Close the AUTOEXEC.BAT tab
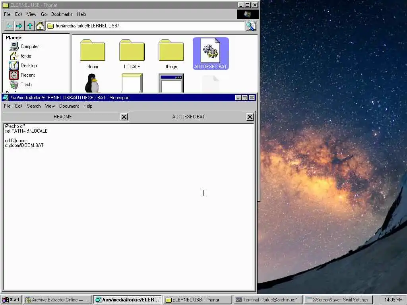407x305 pixels. (250, 117)
